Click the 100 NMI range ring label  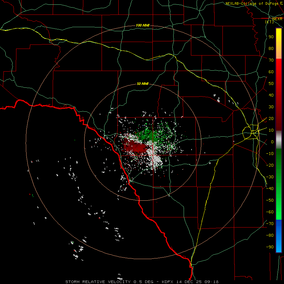143,25
